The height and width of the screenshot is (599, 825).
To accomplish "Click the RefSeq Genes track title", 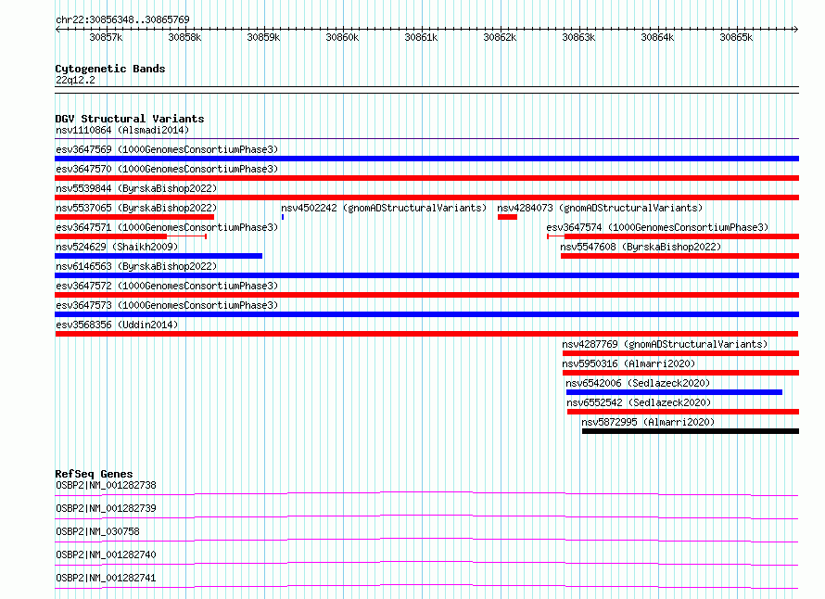I will [94, 474].
